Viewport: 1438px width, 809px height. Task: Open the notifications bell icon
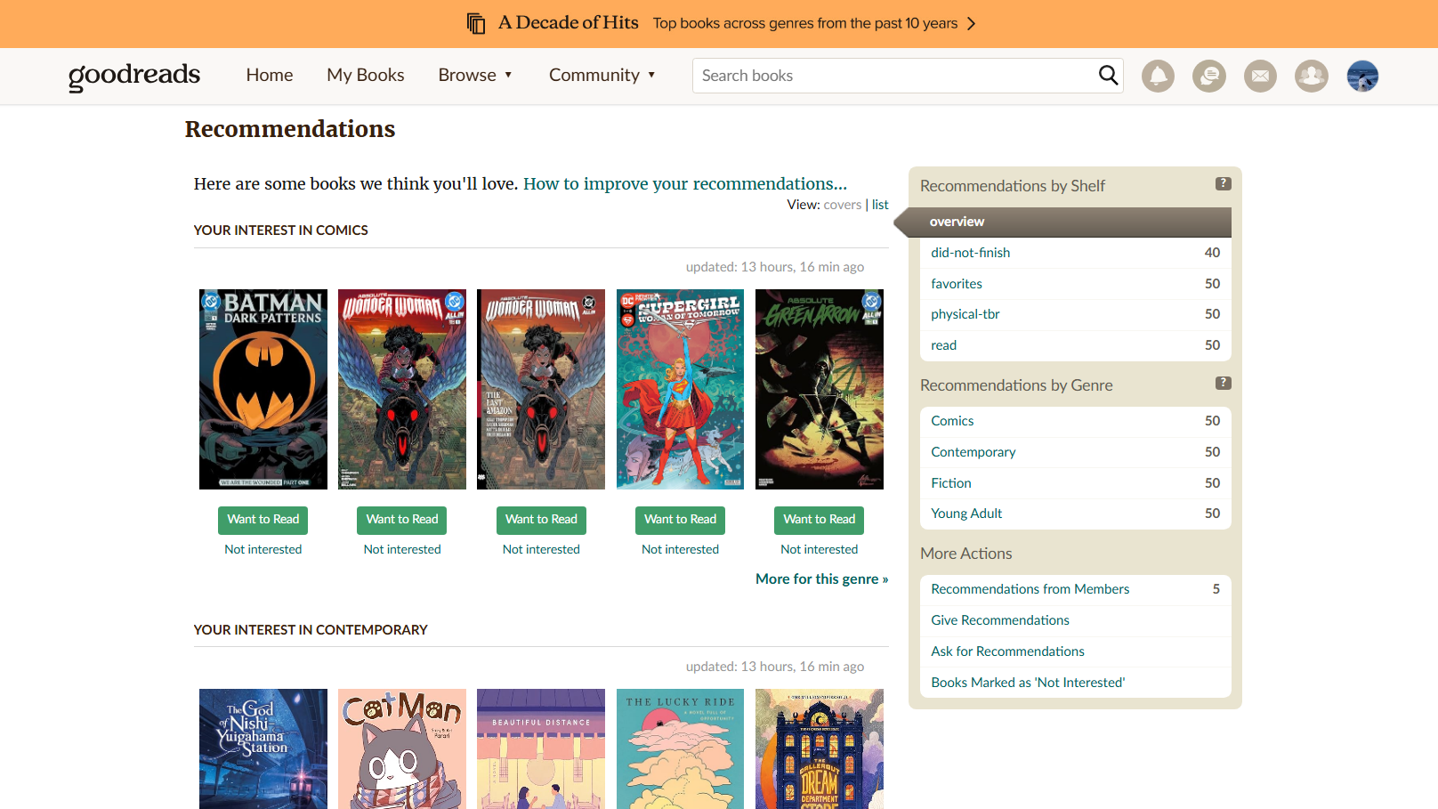(1159, 77)
